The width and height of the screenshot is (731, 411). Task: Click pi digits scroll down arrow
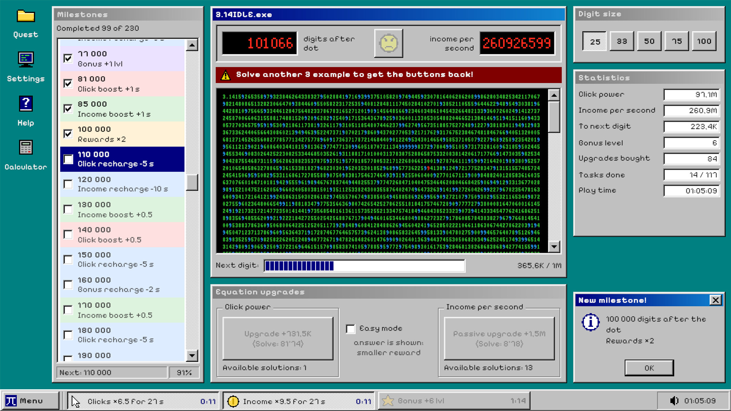(554, 247)
